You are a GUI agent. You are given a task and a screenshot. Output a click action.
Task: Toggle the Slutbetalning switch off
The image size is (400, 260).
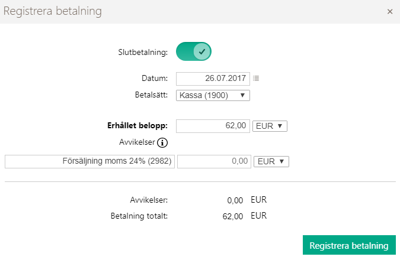click(x=194, y=51)
